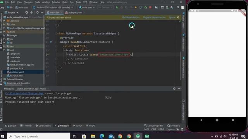This screenshot has height=139, width=248.
Task: Open Windows Start menu
Action: [3, 136]
